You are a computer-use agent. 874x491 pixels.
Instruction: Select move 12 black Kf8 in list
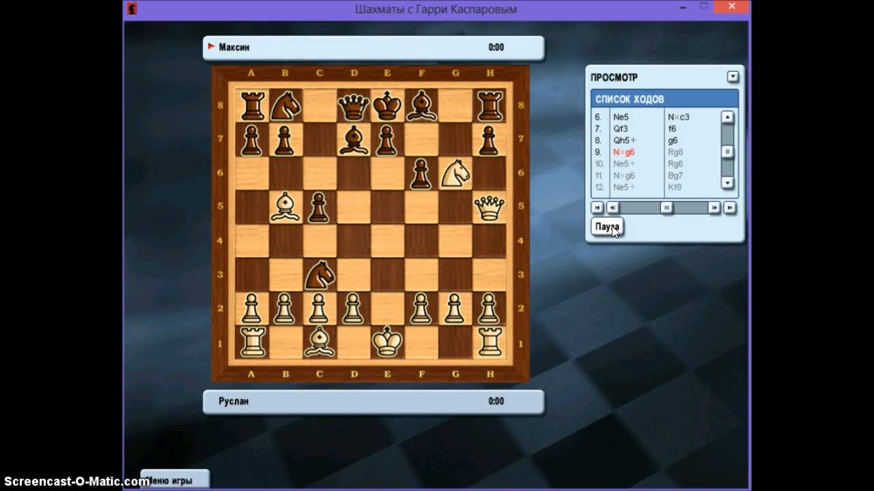[x=675, y=187]
